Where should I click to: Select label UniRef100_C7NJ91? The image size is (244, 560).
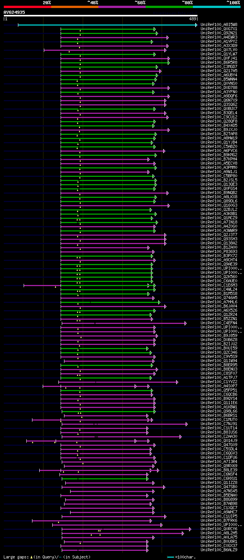click(219, 424)
